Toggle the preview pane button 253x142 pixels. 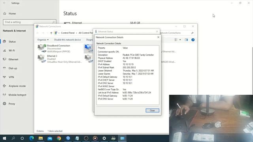pos(186,40)
